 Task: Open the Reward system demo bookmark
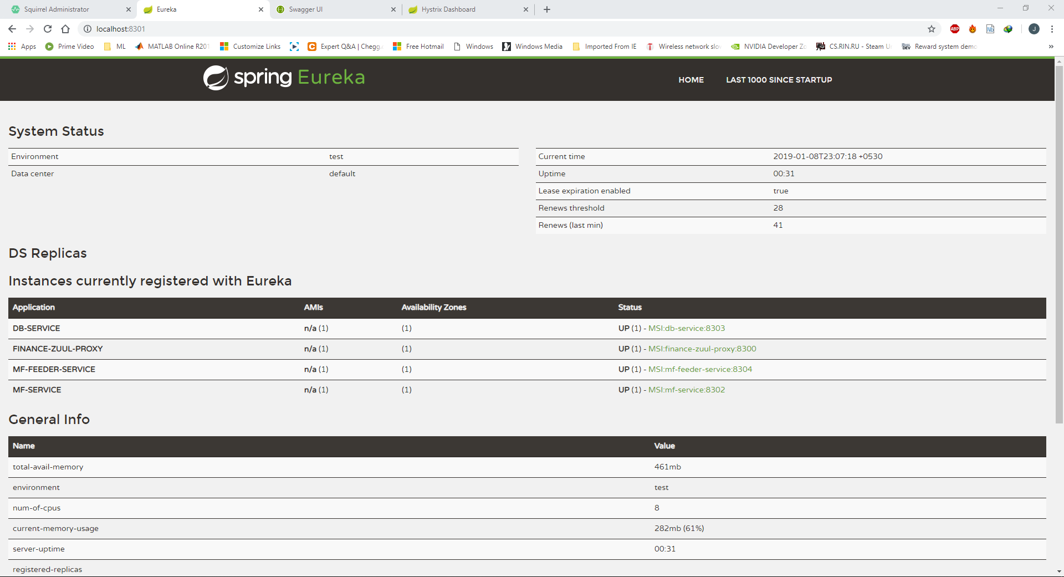click(939, 47)
